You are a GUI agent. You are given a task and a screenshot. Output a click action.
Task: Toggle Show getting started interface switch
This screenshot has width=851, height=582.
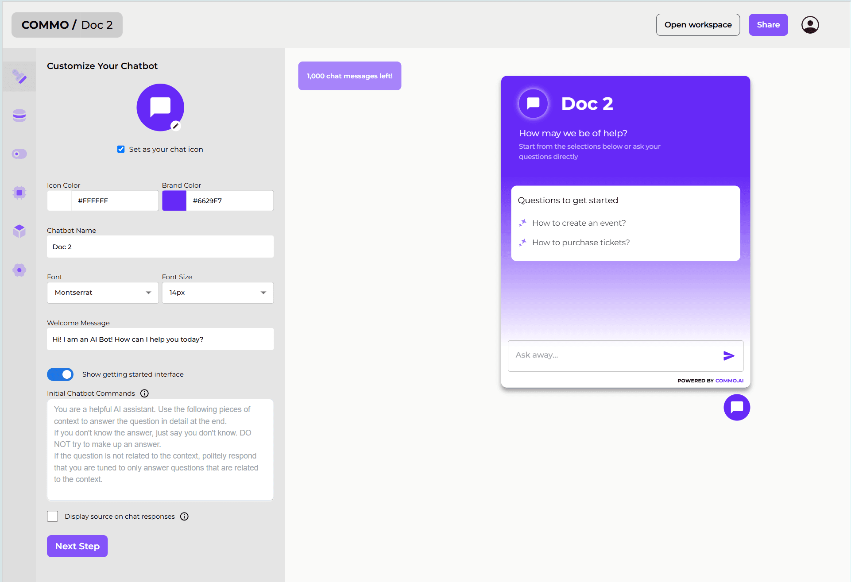60,374
